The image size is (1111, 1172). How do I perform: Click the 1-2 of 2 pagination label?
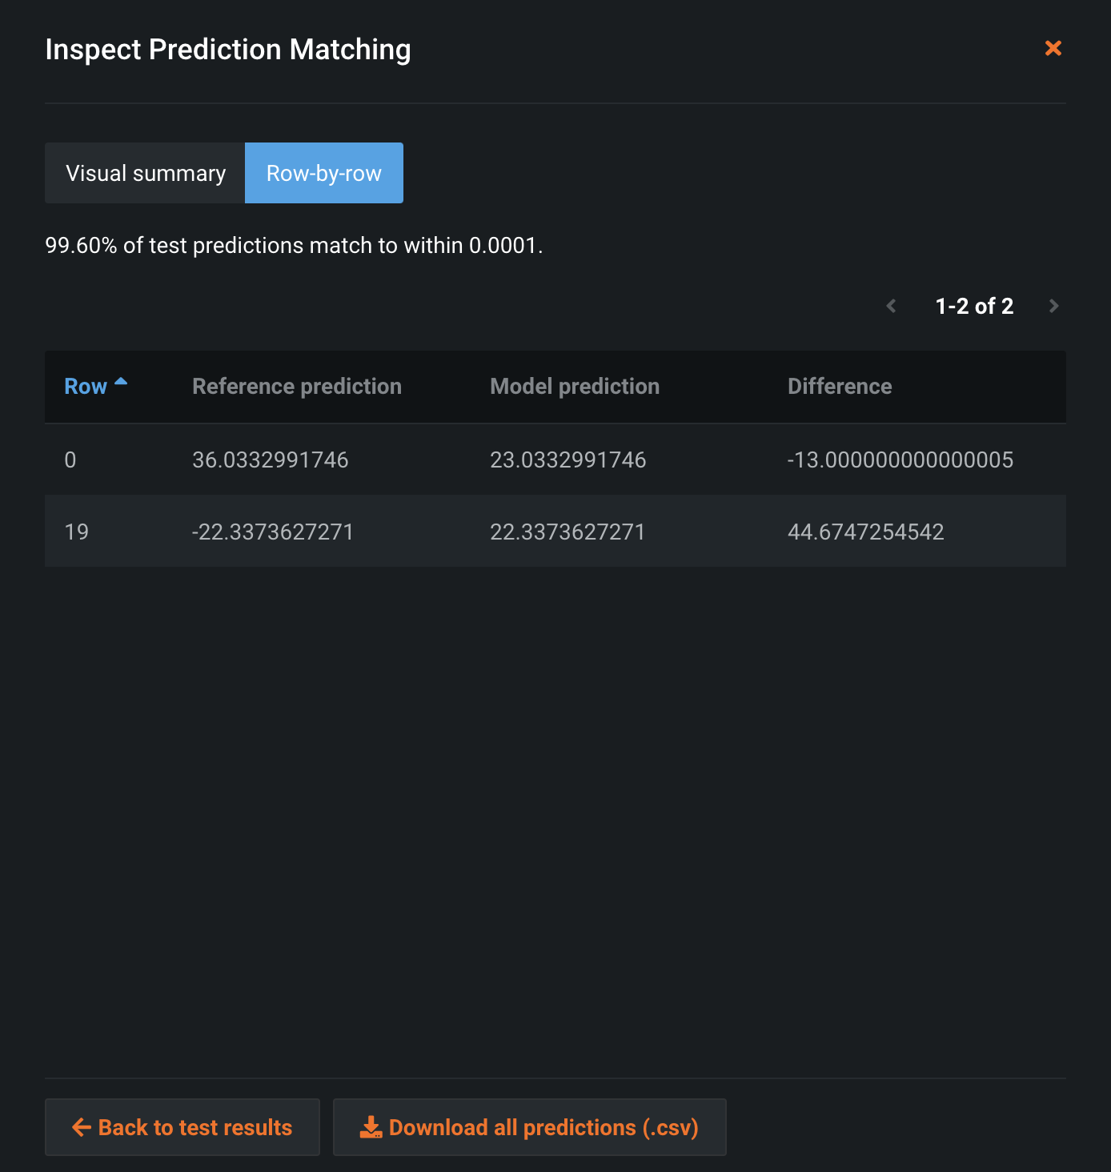click(974, 306)
